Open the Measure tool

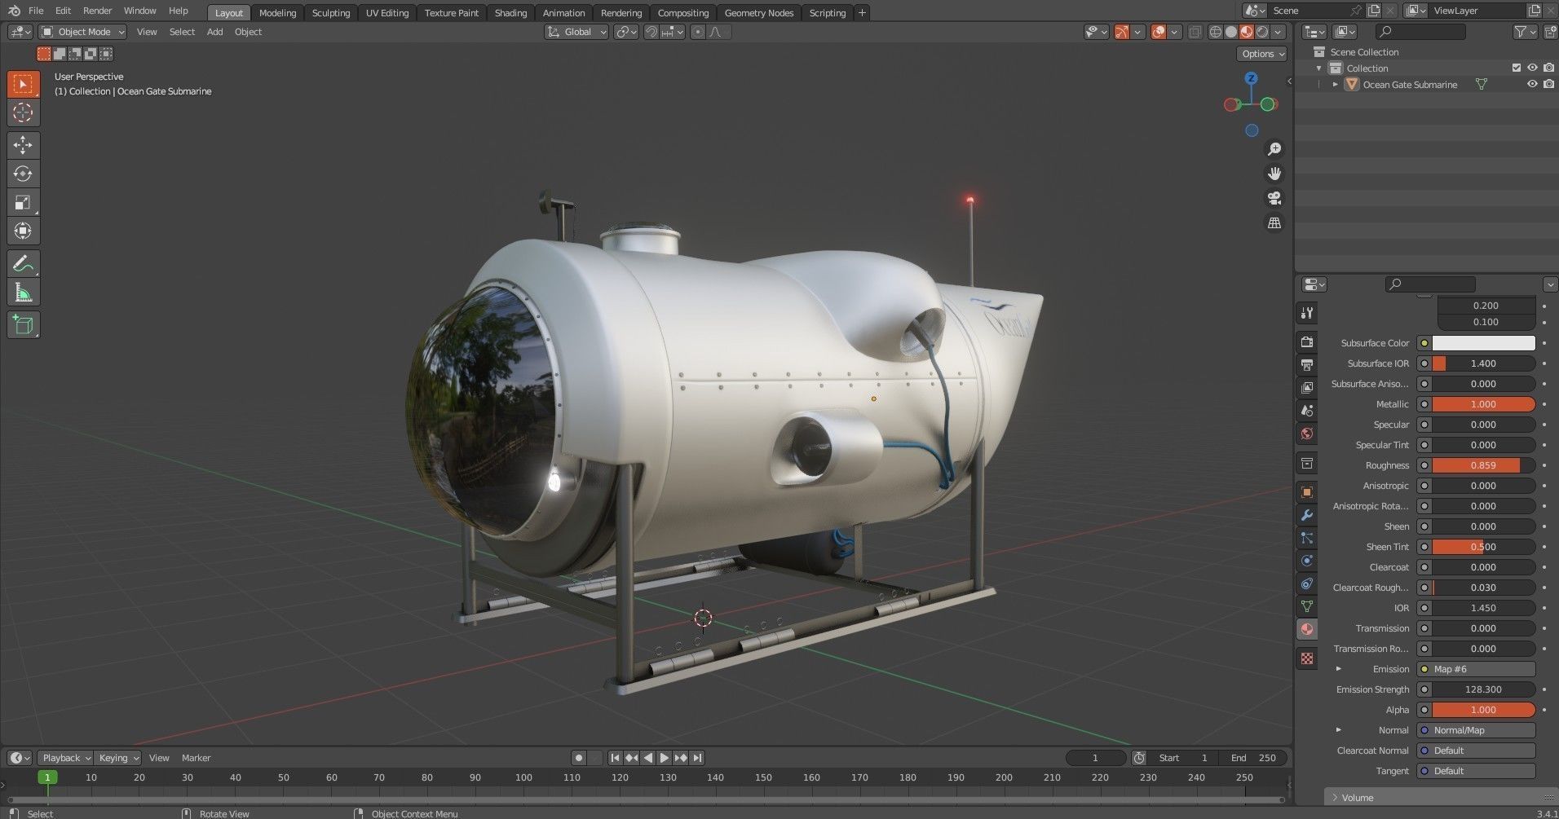(23, 291)
